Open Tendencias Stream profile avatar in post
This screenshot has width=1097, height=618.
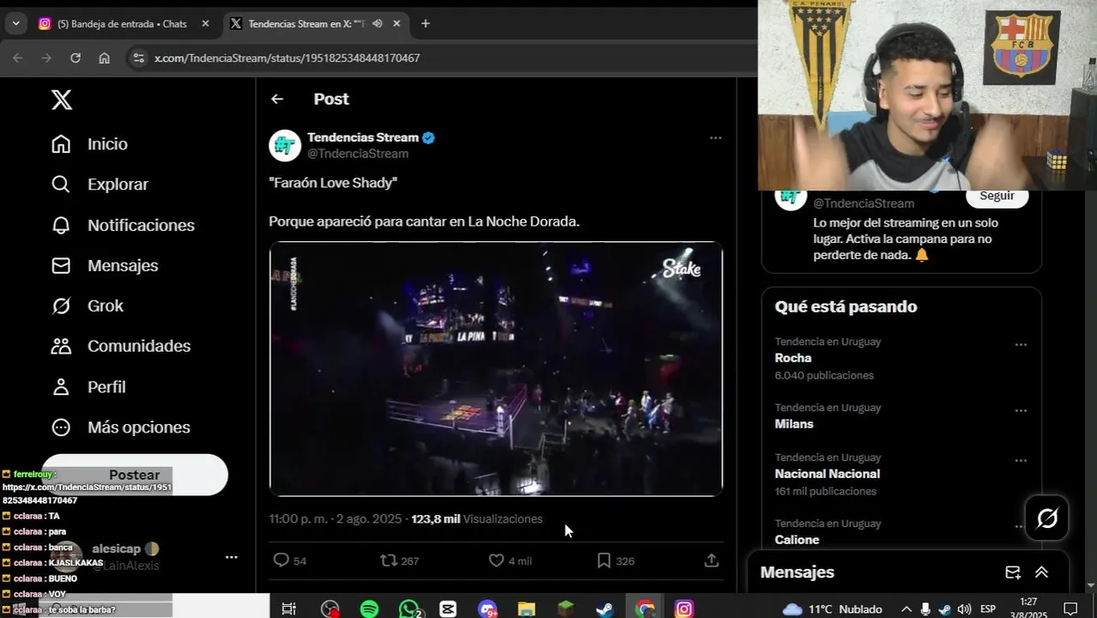[285, 145]
